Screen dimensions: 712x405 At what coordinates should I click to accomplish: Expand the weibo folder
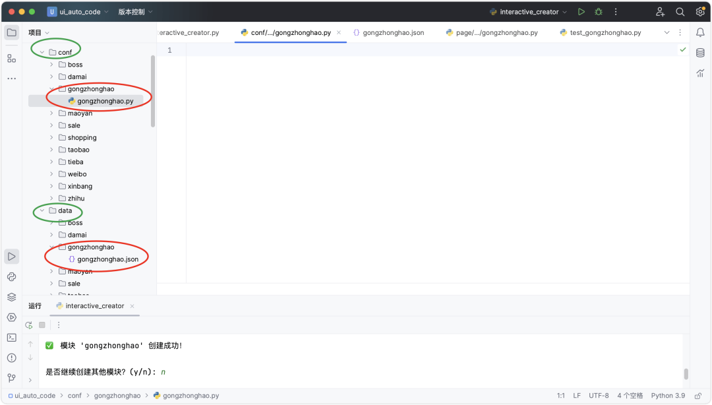pyautogui.click(x=52, y=174)
